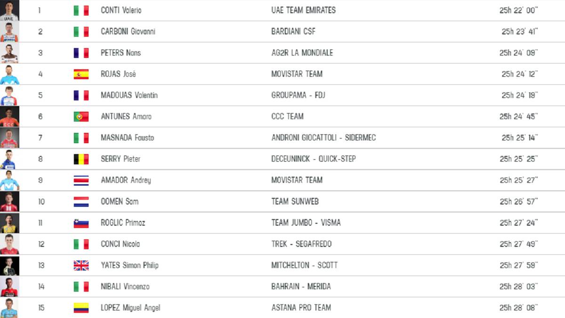Click the Colombian flag beside LOPEZ Miguel Angel
Screen dimensions: 565x318
pos(81,308)
